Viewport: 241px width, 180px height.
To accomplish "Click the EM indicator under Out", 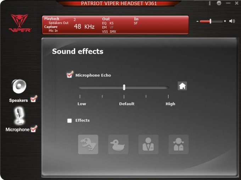I will coord(104,28).
